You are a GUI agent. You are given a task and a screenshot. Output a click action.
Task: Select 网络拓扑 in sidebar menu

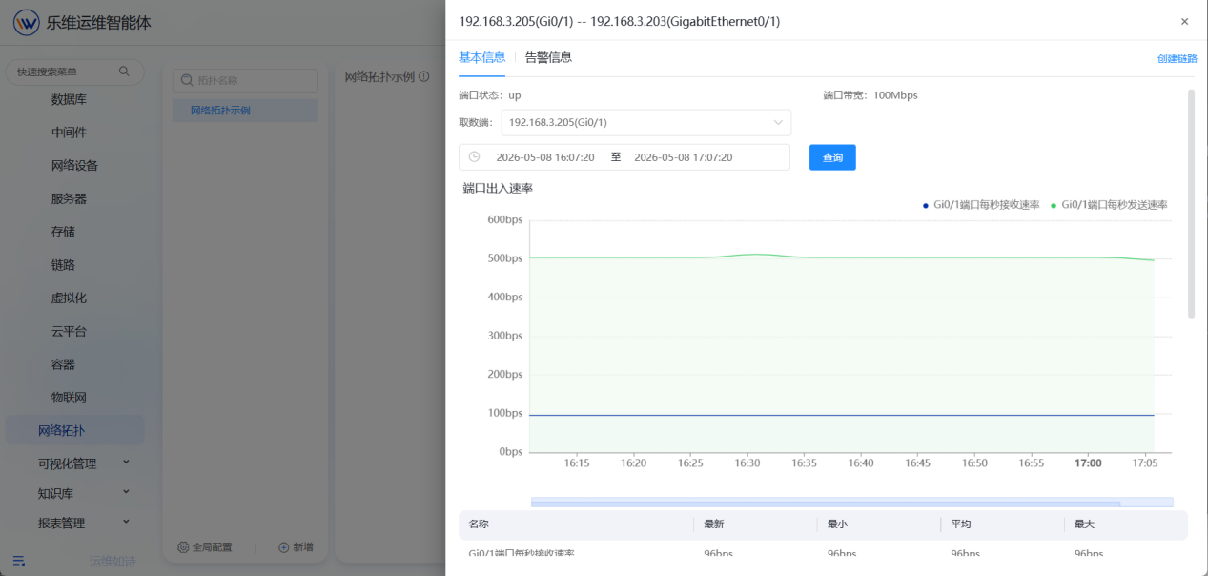point(75,430)
